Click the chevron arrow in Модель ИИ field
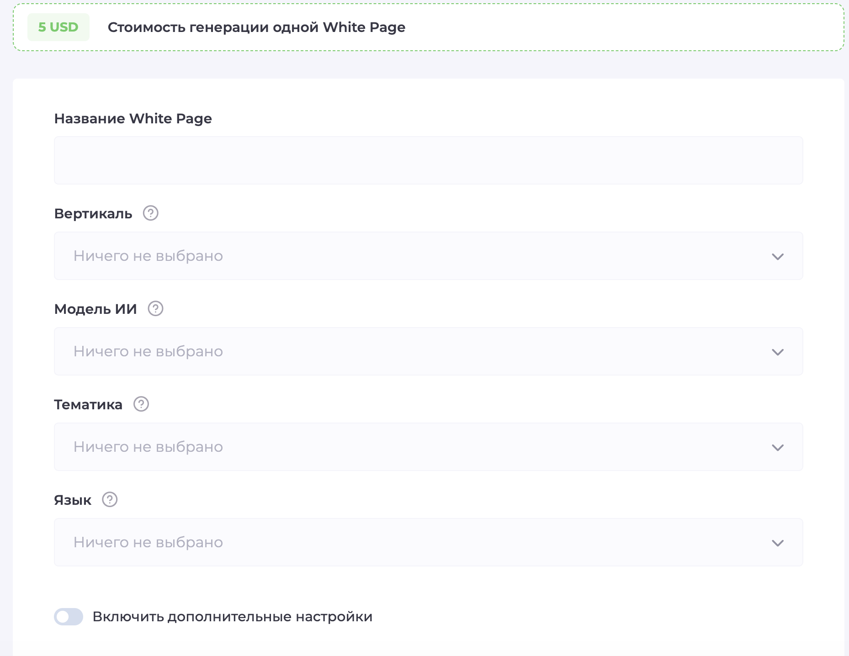The width and height of the screenshot is (849, 656). (x=777, y=352)
